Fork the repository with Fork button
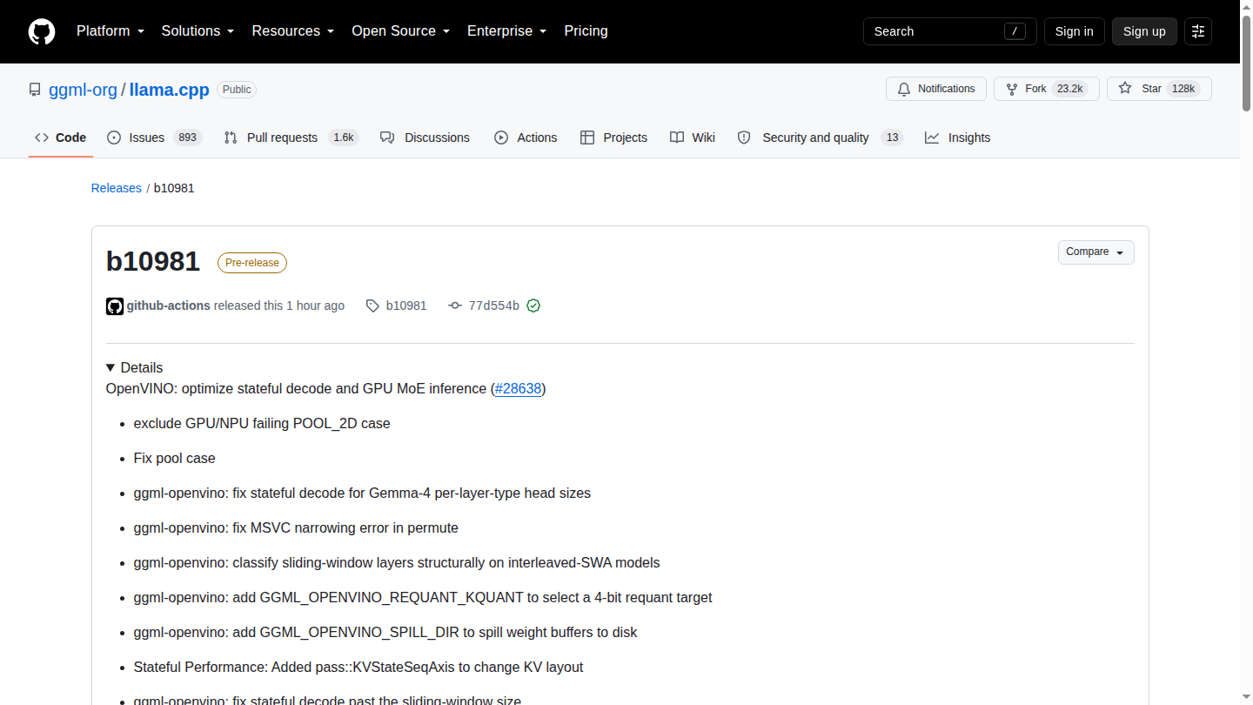This screenshot has height=705, width=1253. tap(1047, 89)
